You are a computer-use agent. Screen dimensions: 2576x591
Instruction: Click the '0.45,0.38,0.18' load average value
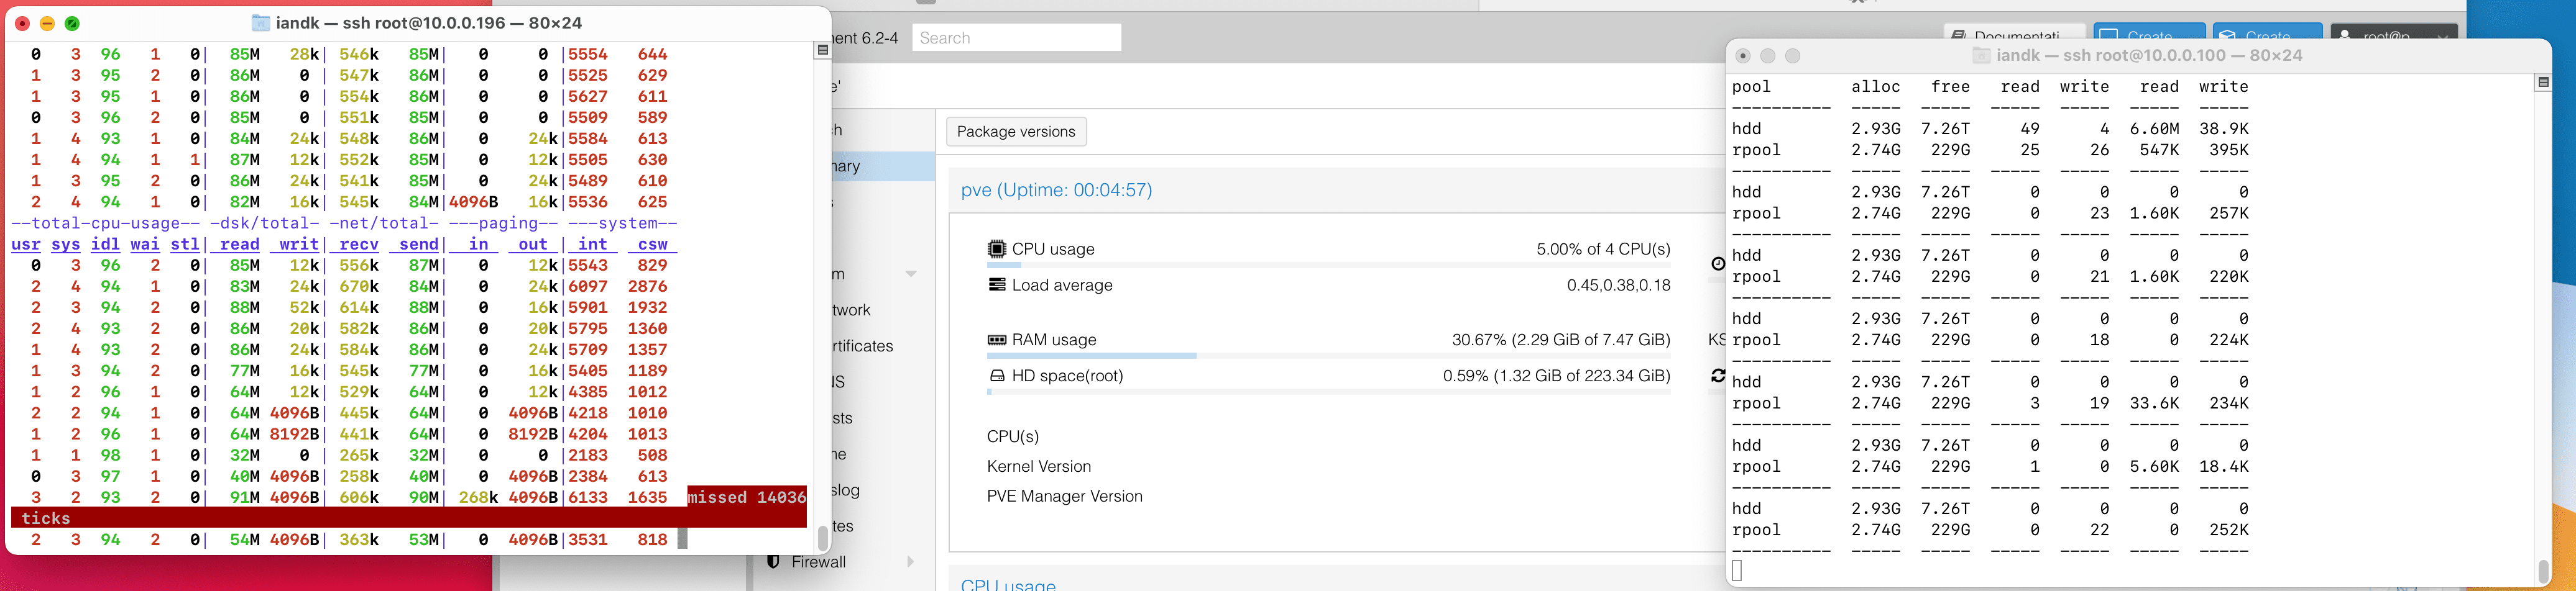(x=1618, y=284)
